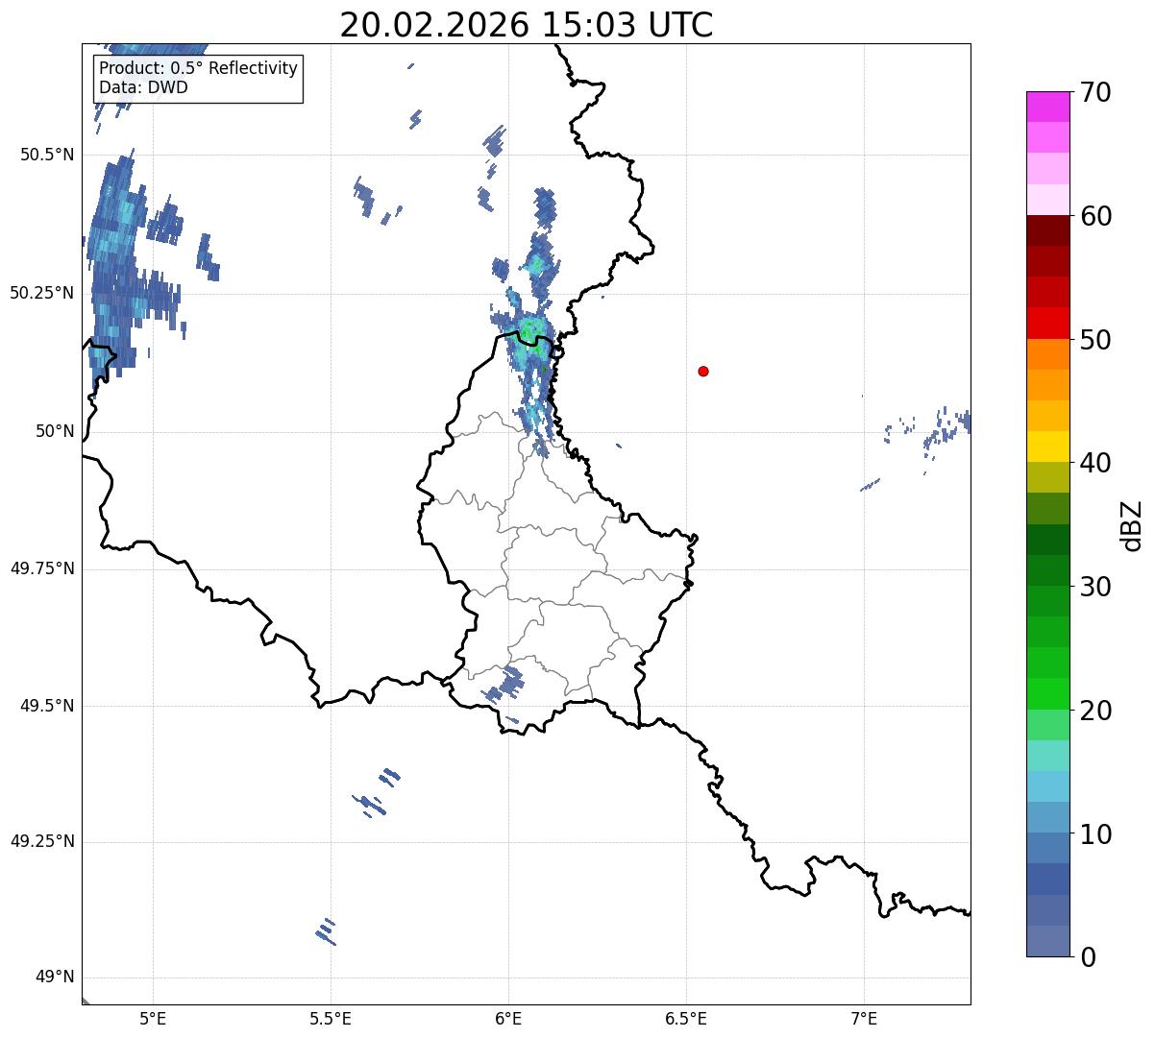
Task: Click the colorbar tick label '30'
Action: point(1096,587)
